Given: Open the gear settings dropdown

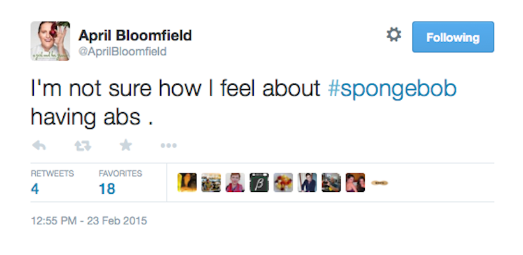Looking at the screenshot, I should [x=394, y=36].
